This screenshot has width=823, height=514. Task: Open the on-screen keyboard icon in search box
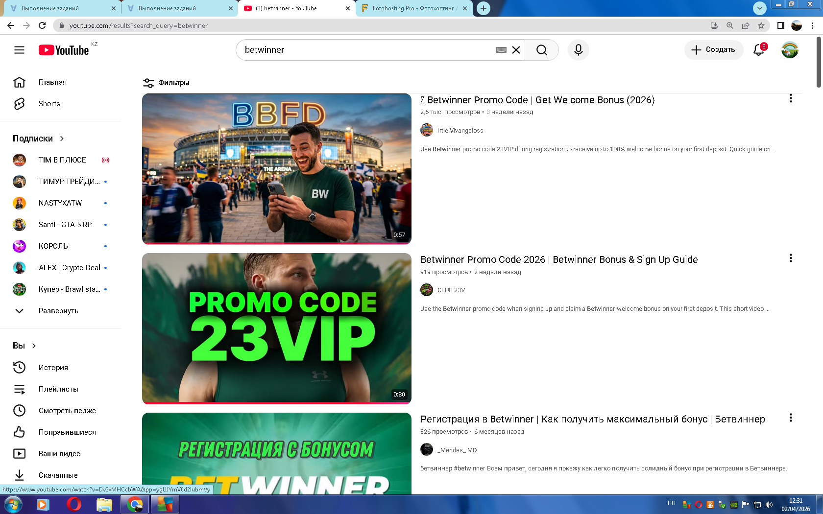501,50
